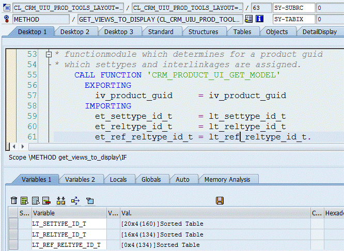Open the LT_SETTYPE_ID_T sorted table value
The image size is (344, 251).
162,224
